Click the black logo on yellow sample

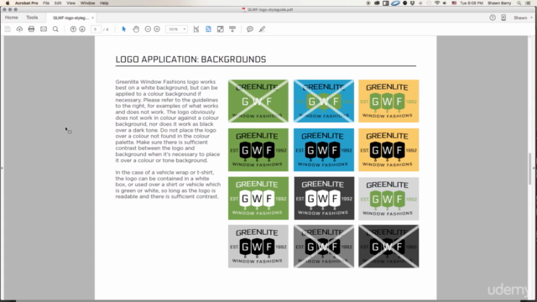tap(388, 149)
